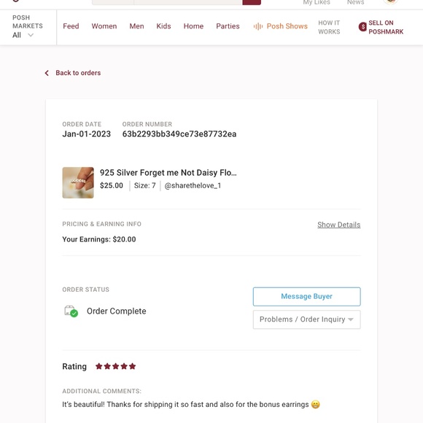423x423 pixels.
Task: Open buyer profile @sharethelove_1
Action: 193,185
